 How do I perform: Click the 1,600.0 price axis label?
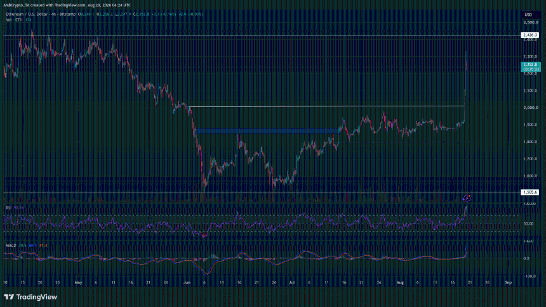[x=531, y=176]
